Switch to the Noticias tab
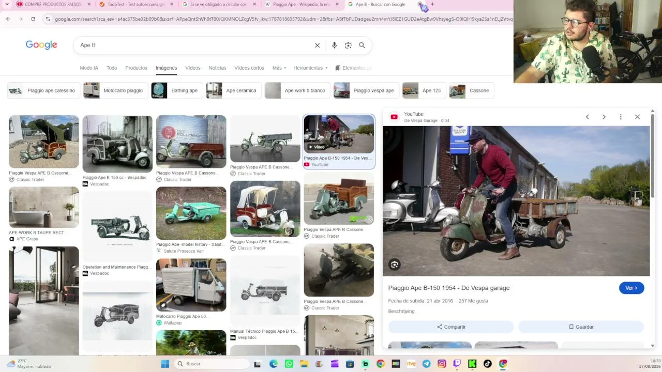 217,68
